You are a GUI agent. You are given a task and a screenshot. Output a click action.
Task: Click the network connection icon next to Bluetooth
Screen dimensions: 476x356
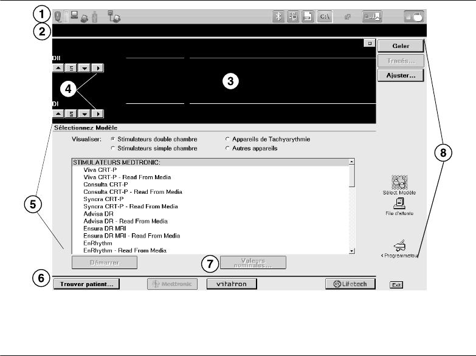[x=293, y=16]
